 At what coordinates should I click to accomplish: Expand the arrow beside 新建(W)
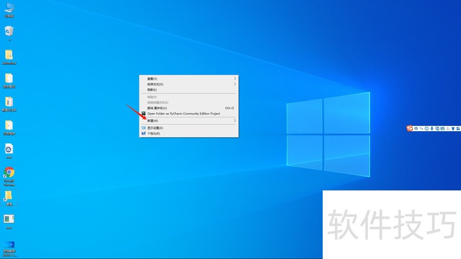click(x=235, y=121)
